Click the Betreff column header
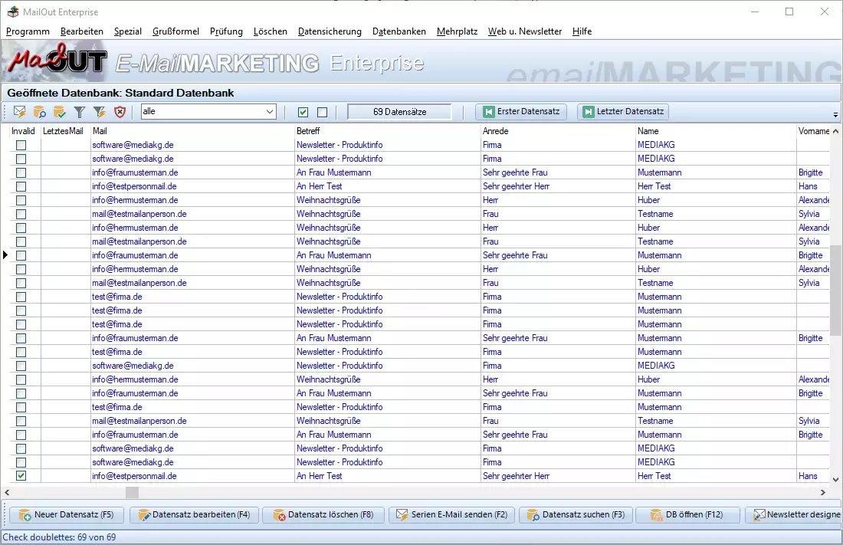Viewport: 843px width, 545px height. click(308, 131)
